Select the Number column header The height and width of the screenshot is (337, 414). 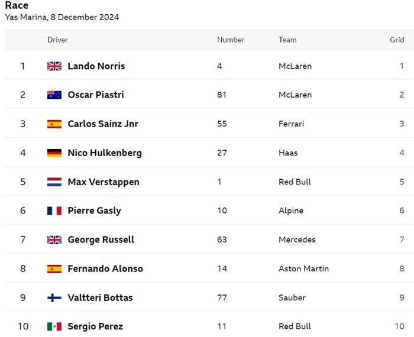[x=231, y=40]
